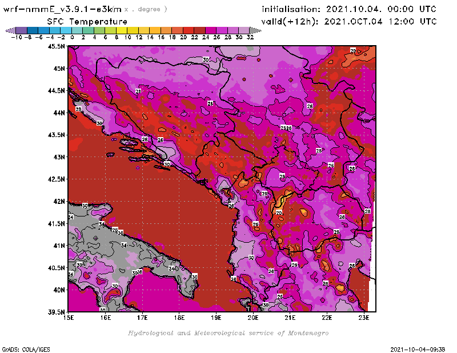
Task: Click 'Hydrological and Meteorological service of Montenegro' caption
Action: point(228,333)
